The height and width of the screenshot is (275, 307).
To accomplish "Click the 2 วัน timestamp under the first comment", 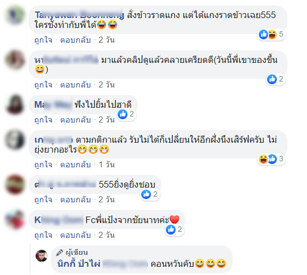I will pyautogui.click(x=107, y=40).
